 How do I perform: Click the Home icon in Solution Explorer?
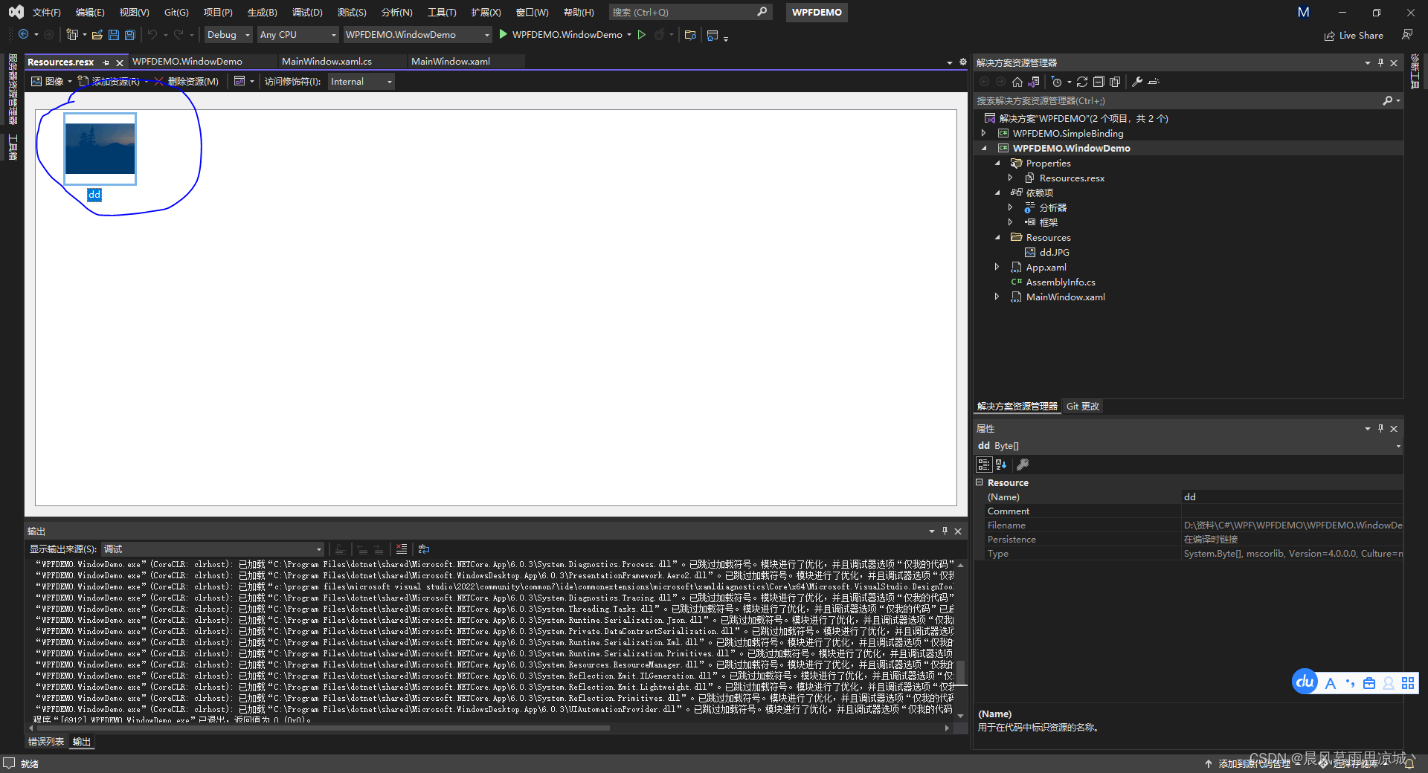click(x=1017, y=82)
